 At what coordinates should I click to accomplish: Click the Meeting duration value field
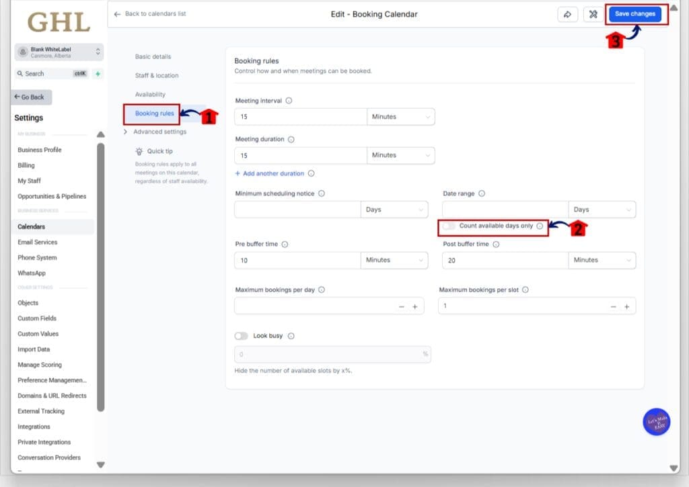301,155
